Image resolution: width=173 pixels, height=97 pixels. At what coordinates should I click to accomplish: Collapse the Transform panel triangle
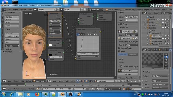tap(6, 13)
